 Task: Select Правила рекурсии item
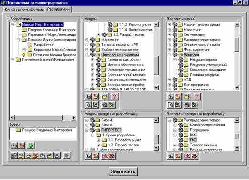pos(205,75)
